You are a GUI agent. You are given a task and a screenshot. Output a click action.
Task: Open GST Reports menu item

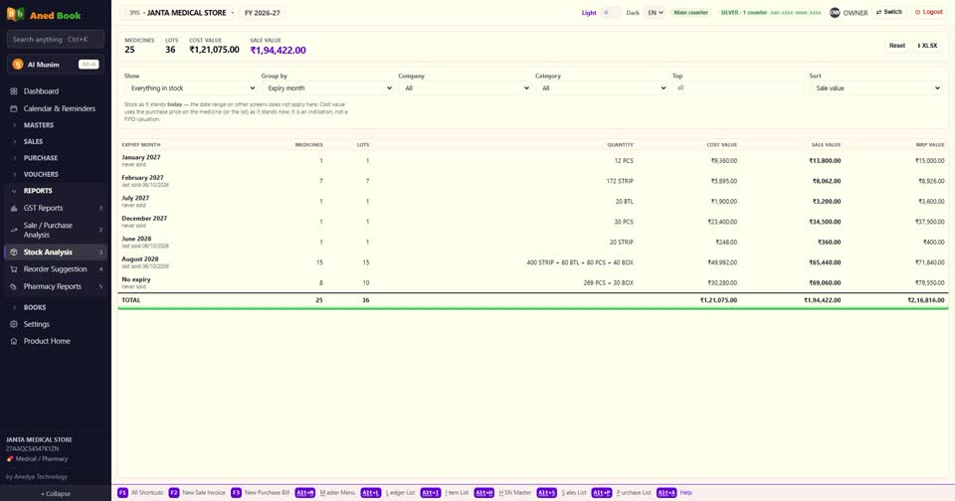tap(55, 208)
